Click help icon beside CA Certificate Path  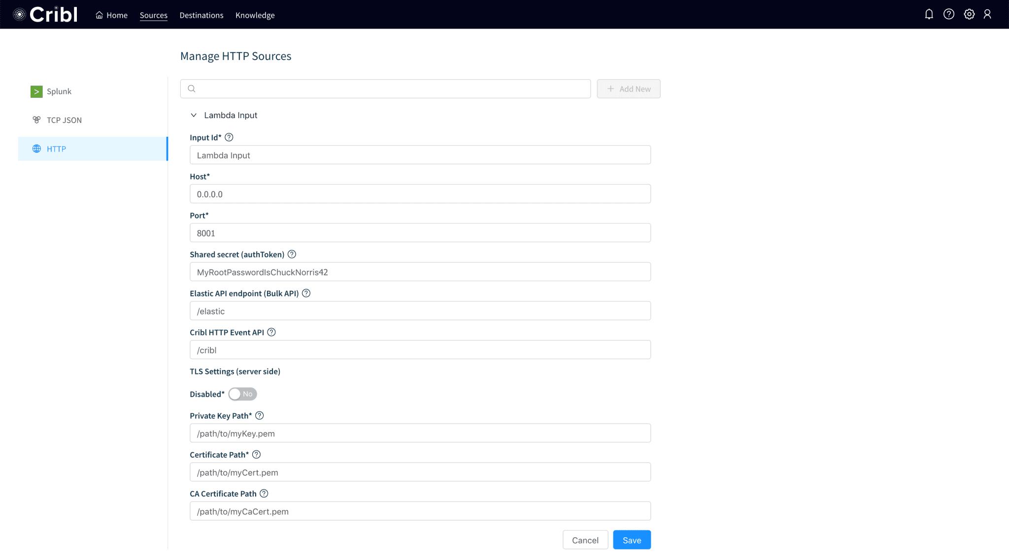click(x=264, y=493)
